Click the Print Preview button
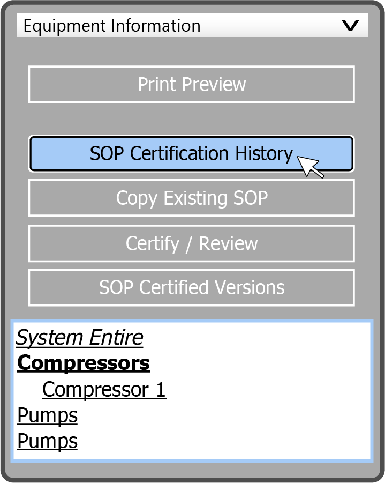The width and height of the screenshot is (385, 483). point(191,84)
